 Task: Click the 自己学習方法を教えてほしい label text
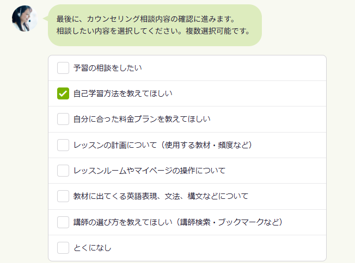coord(123,93)
